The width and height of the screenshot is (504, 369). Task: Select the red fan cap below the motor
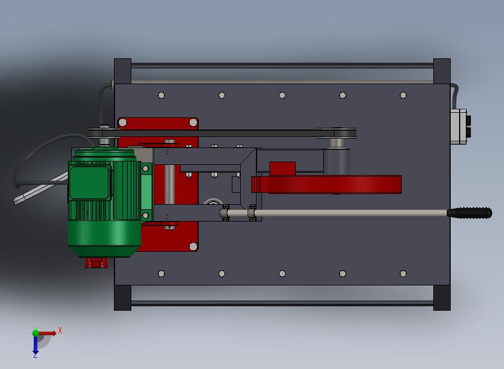click(96, 262)
